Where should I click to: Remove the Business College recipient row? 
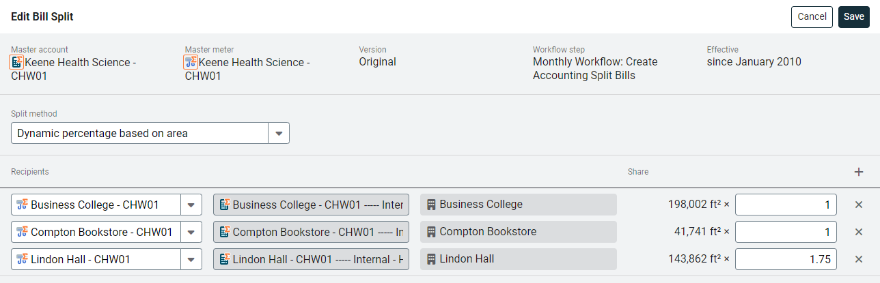(859, 205)
